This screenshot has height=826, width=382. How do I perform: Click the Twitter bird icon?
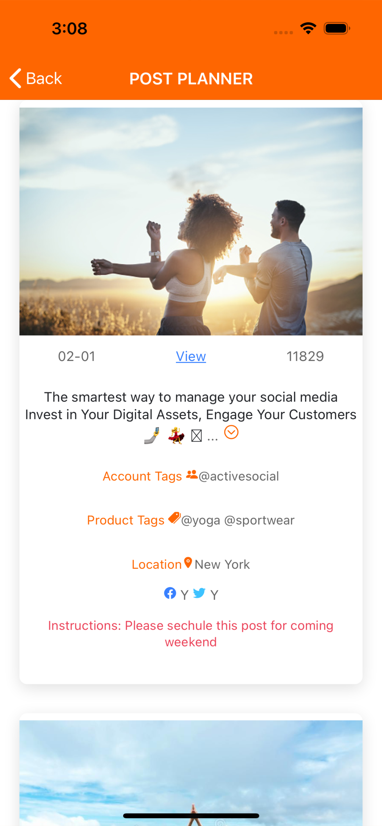pos(199,593)
